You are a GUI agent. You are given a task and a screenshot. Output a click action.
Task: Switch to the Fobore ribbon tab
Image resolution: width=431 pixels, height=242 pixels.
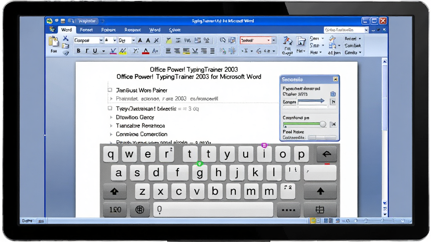(x=108, y=30)
